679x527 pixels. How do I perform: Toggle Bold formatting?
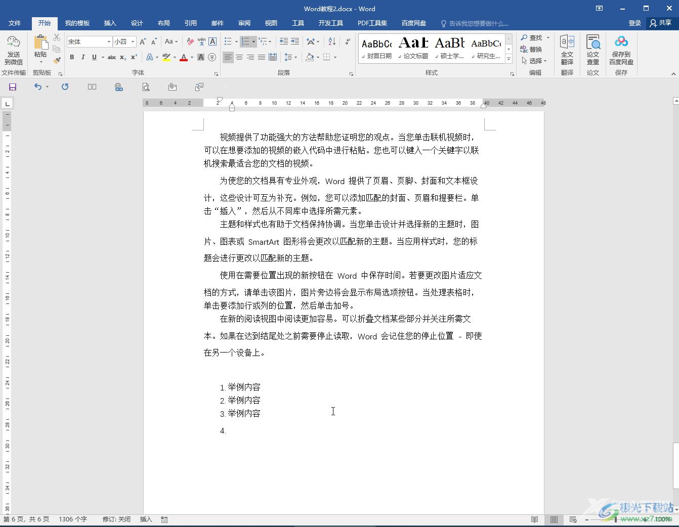[x=72, y=57]
